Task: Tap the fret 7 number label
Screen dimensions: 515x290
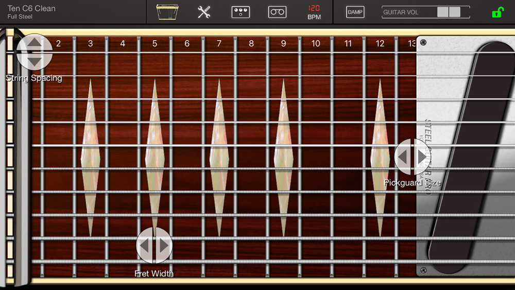Action: click(x=219, y=43)
